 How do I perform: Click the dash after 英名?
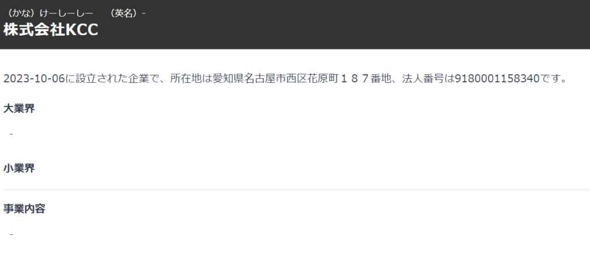pyautogui.click(x=143, y=14)
